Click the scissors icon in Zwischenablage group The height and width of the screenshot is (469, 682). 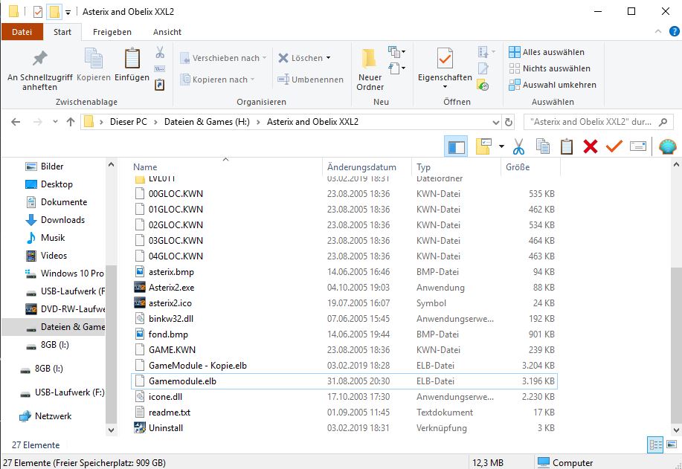click(160, 53)
